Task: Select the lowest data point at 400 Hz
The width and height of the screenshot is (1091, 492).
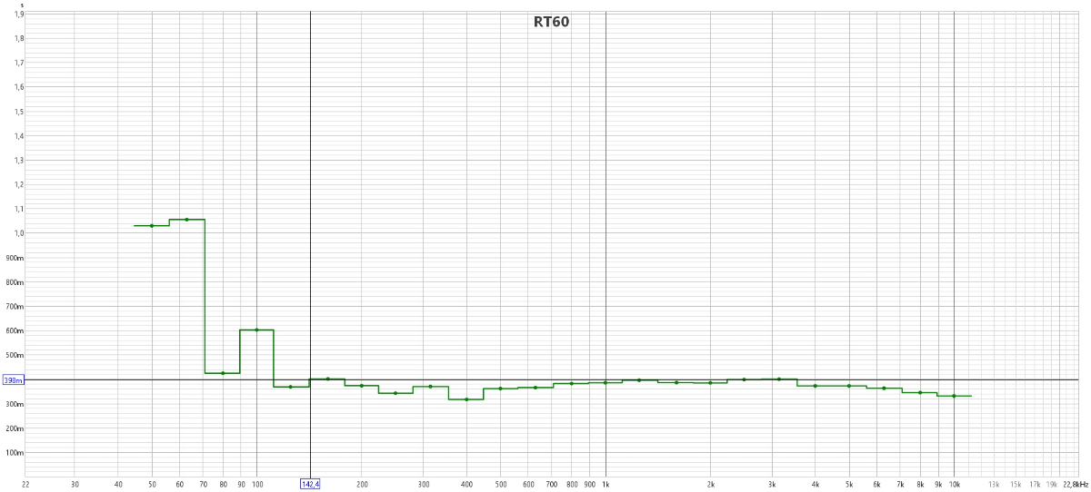Action: tap(466, 399)
